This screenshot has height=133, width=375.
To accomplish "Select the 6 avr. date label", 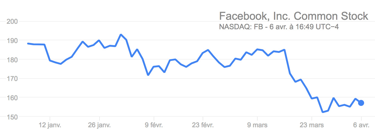I will coord(361,125).
